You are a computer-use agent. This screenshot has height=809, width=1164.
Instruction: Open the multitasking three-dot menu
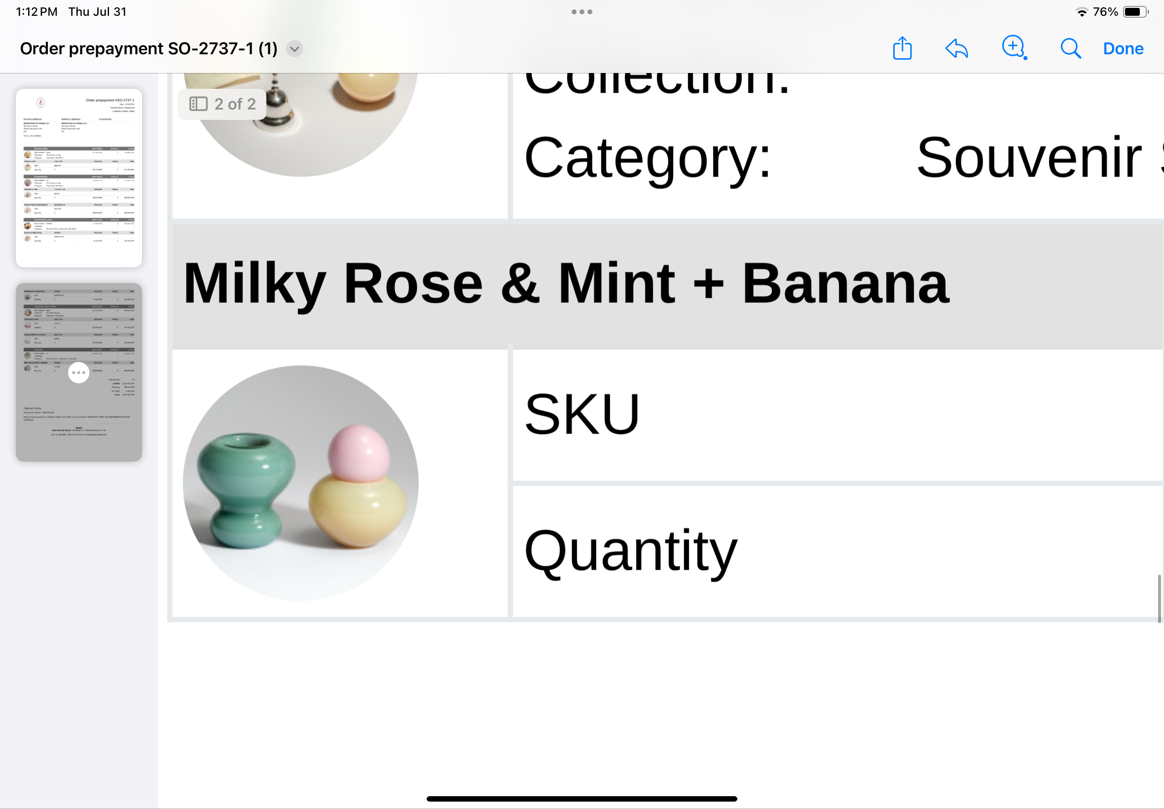pos(582,12)
